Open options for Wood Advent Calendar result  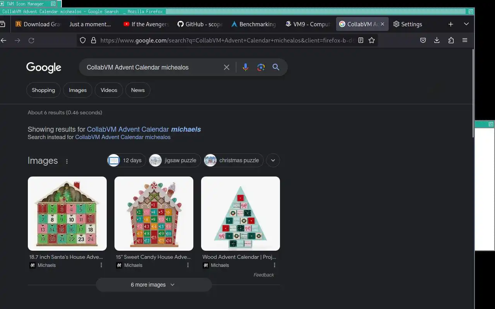[275, 265]
